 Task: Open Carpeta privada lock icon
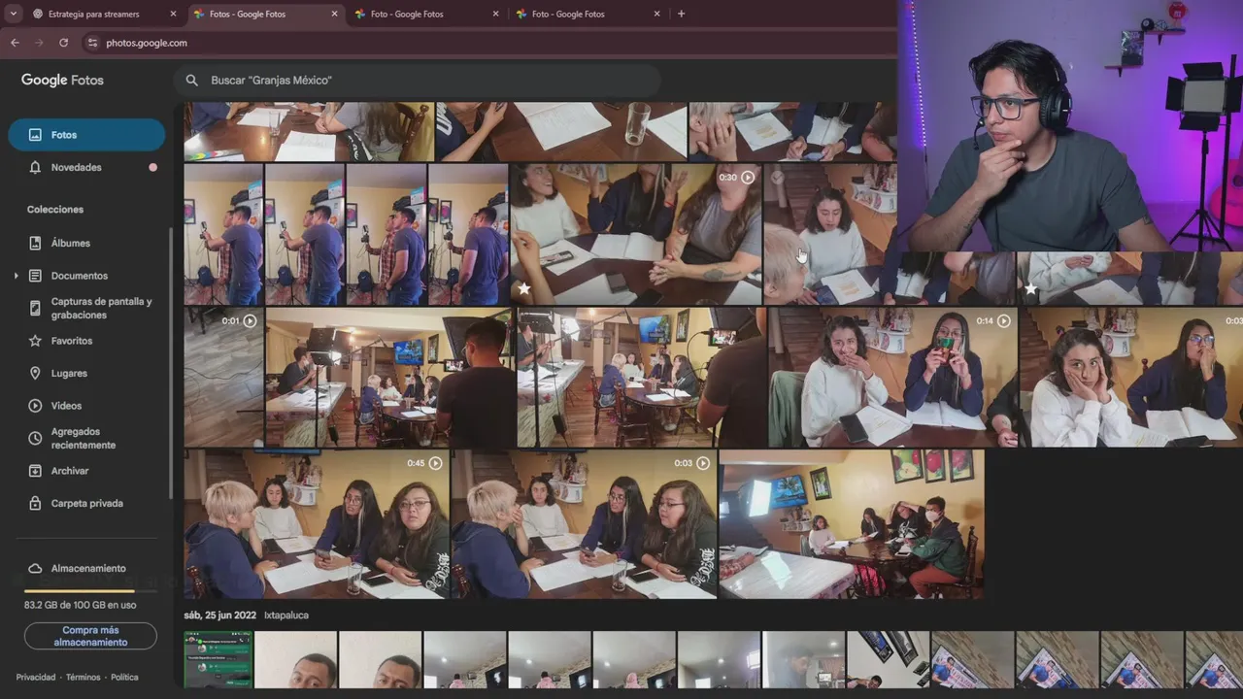click(35, 503)
